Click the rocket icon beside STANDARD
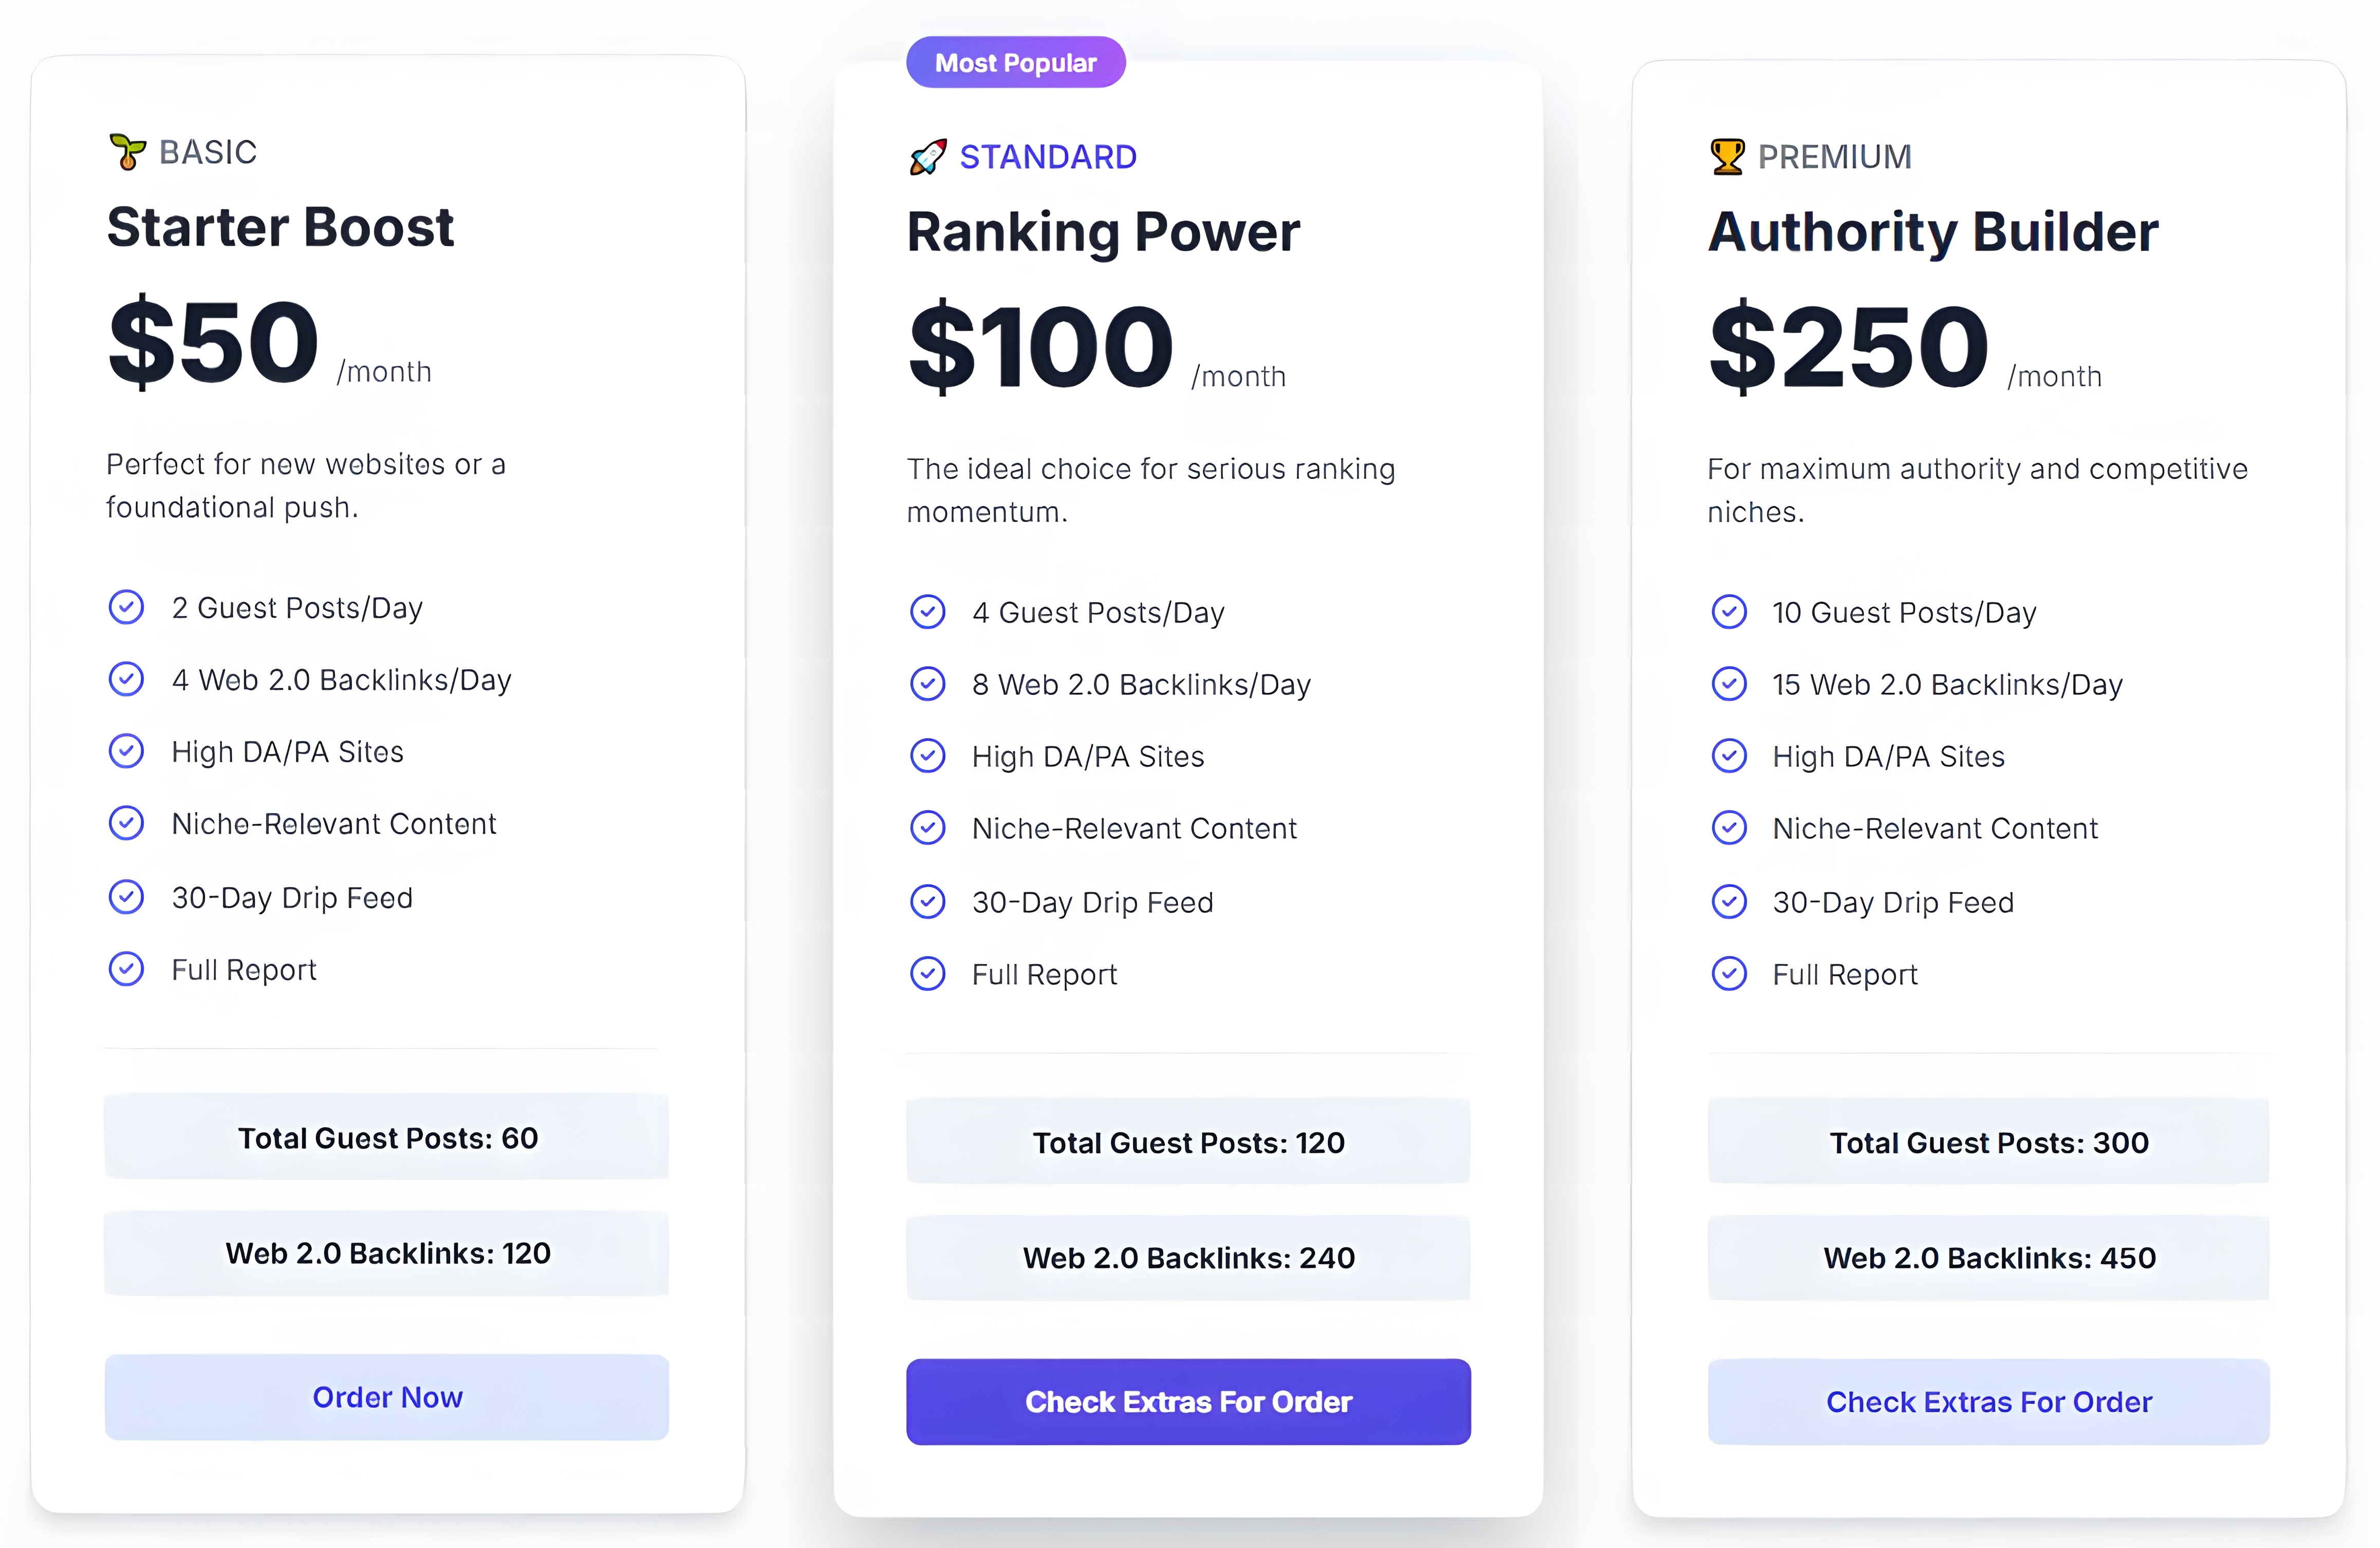 tap(927, 157)
